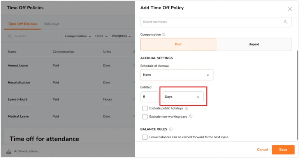The width and height of the screenshot is (299, 158).
Task: Close the Add Time Off Policy panel
Action: click(x=290, y=9)
